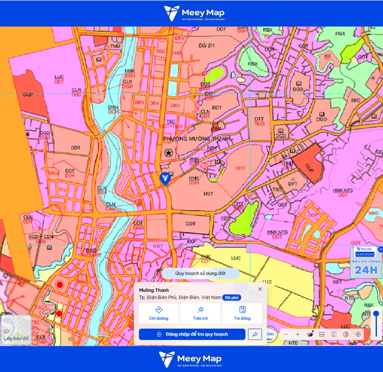Click the SKC parcel label
383x372 pixels.
(355, 100)
